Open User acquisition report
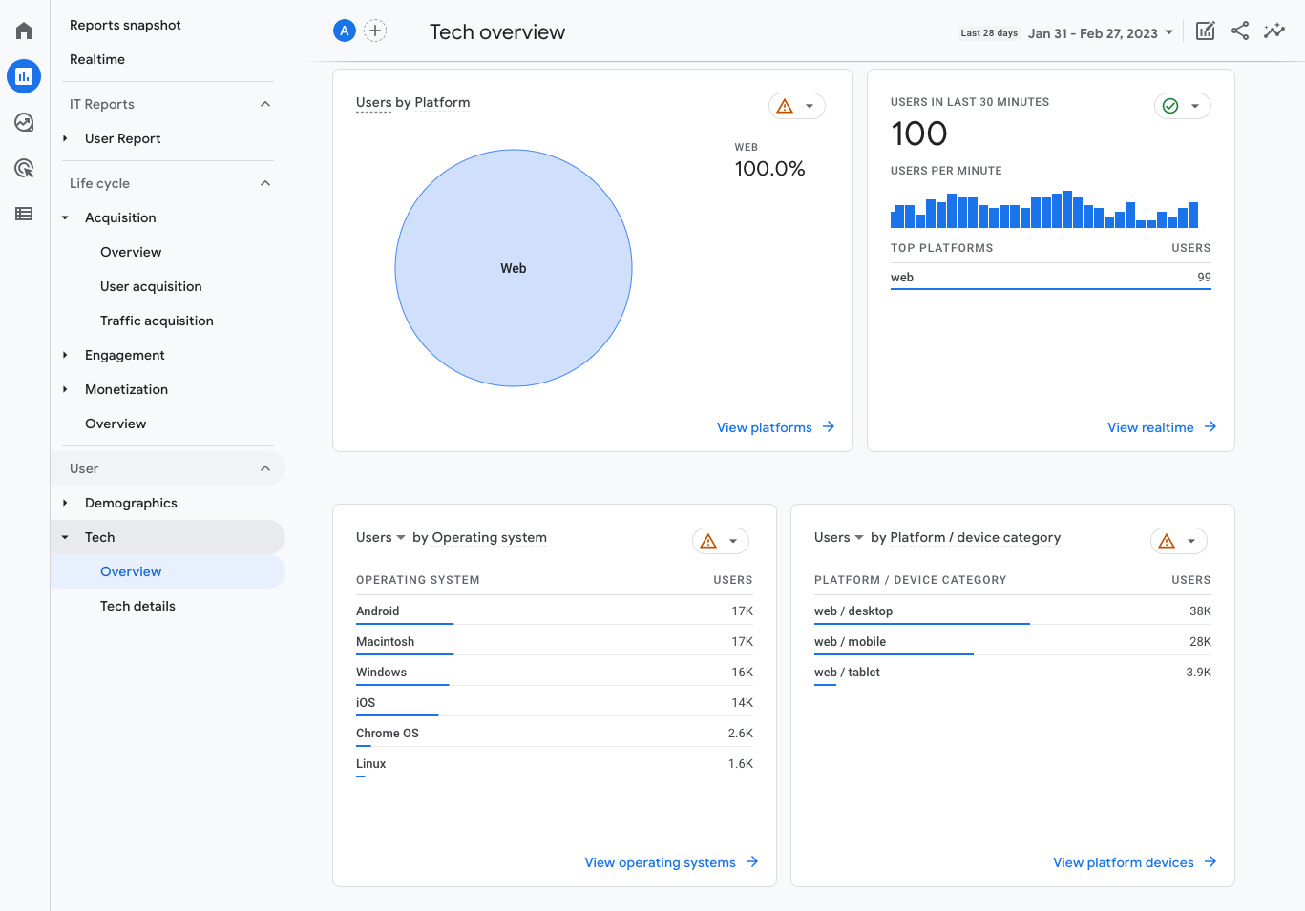Viewport: 1305px width, 911px height. pos(151,286)
